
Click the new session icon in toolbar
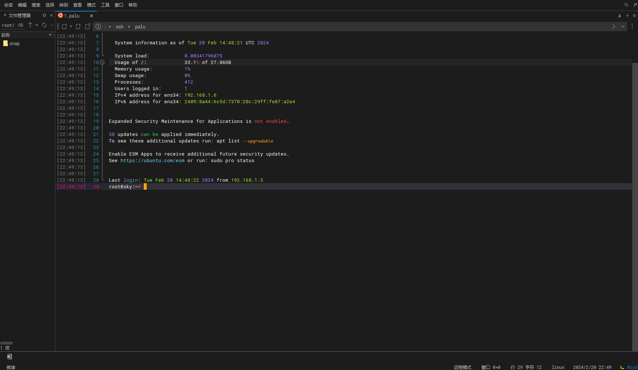click(64, 27)
